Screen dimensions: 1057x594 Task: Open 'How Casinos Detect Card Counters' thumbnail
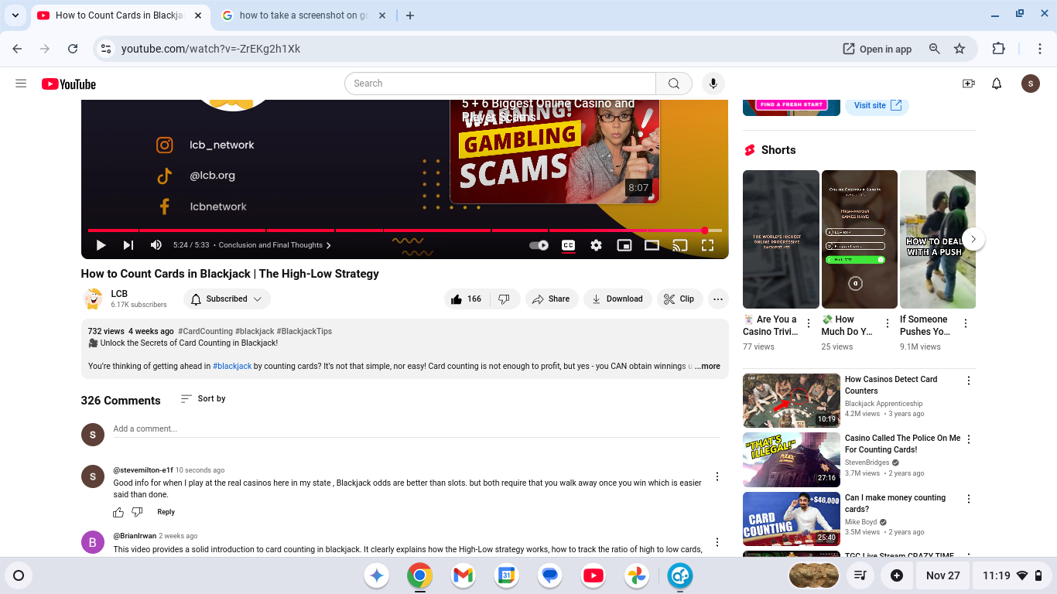(x=792, y=401)
